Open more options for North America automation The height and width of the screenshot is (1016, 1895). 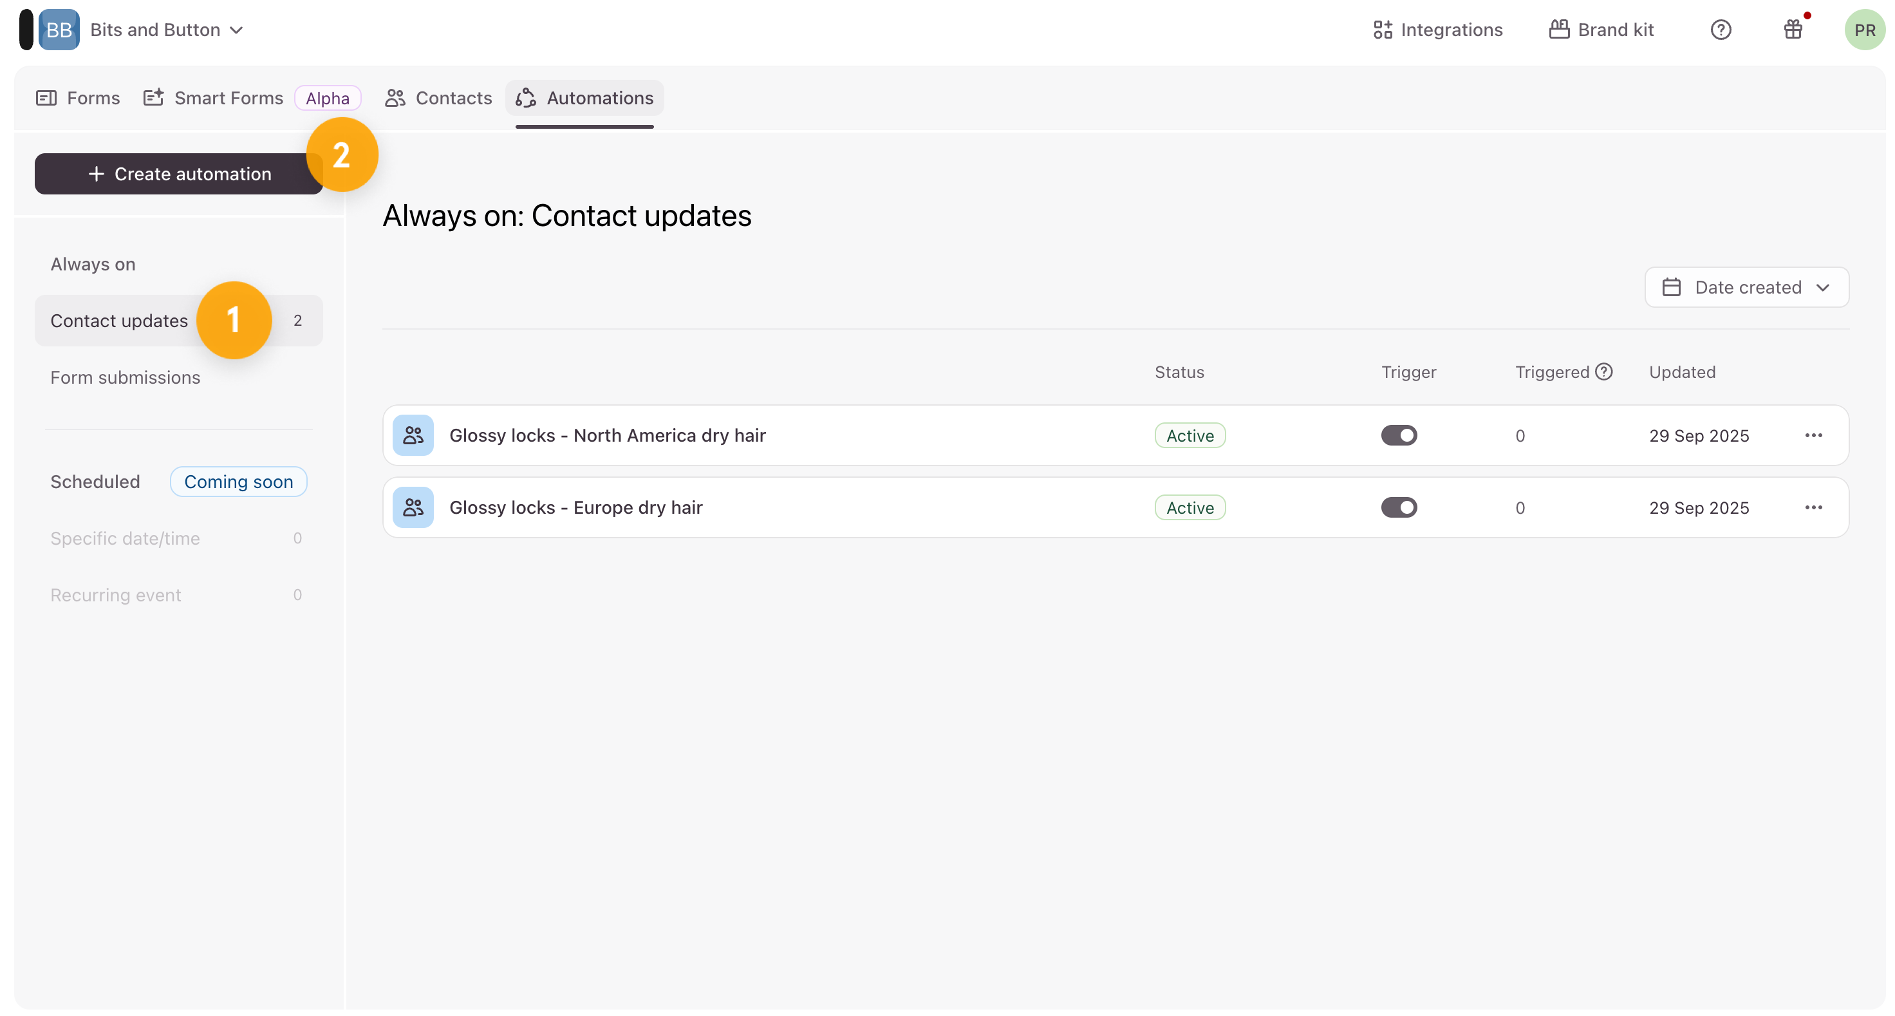coord(1813,435)
